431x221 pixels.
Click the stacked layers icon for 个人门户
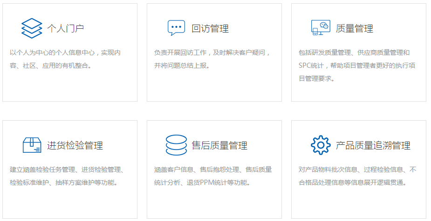coord(32,28)
